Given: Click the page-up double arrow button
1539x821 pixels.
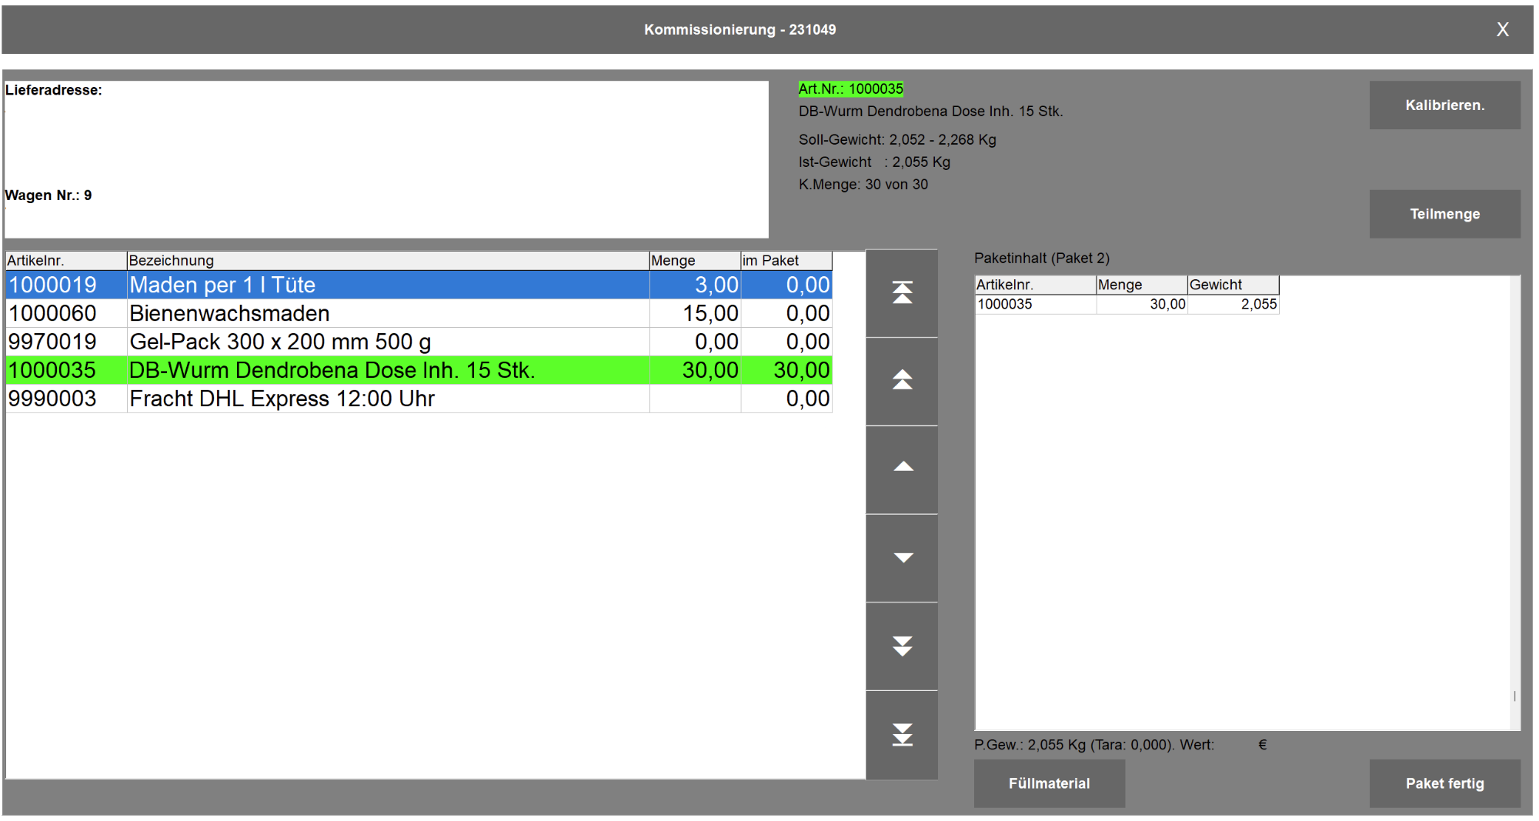Looking at the screenshot, I should pyautogui.click(x=902, y=382).
